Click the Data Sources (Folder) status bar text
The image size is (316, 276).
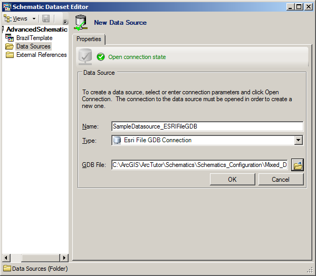pyautogui.click(x=40, y=269)
